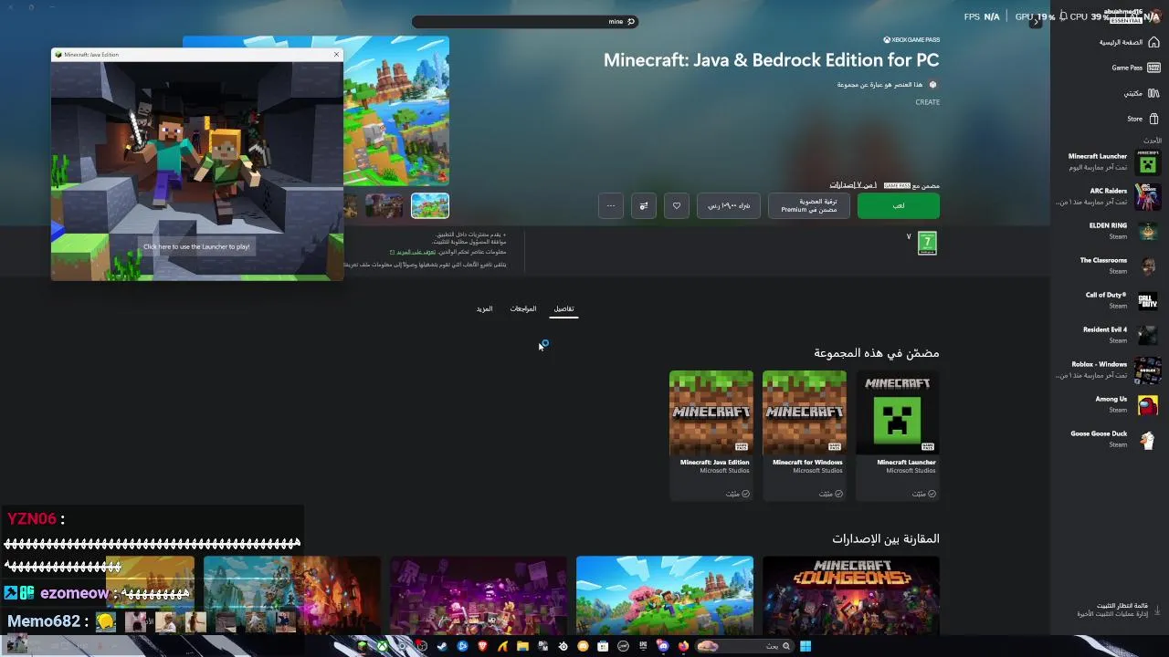
Task: Open the My Library sidebar icon
Action: (x=1153, y=93)
